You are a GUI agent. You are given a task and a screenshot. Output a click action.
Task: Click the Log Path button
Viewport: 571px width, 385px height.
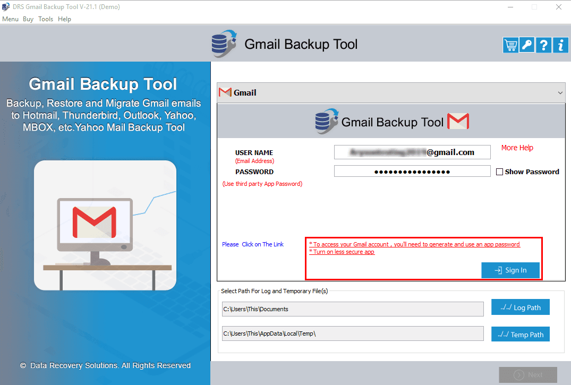coord(520,307)
